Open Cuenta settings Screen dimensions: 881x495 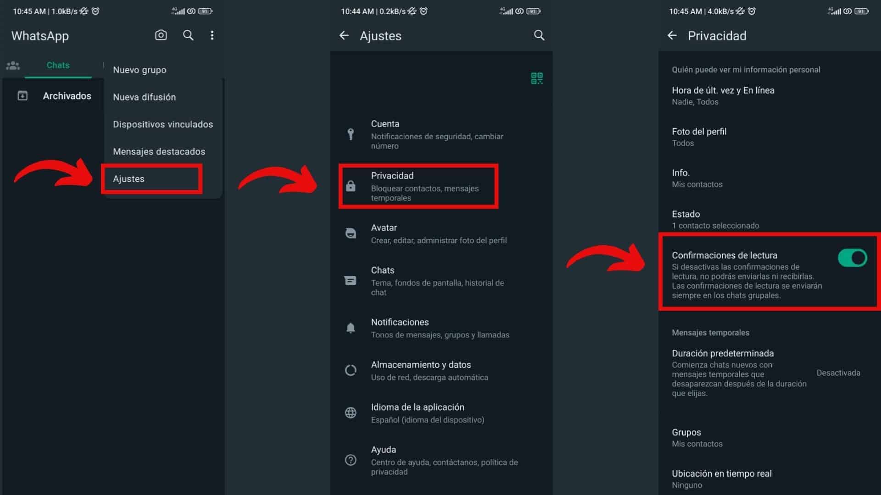441,134
